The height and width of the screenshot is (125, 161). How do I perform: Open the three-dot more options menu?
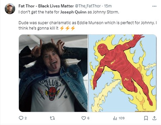tap(154, 6)
